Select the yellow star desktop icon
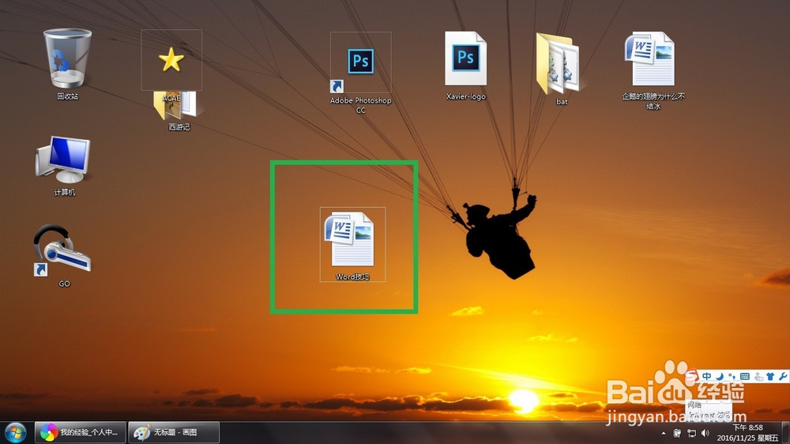The height and width of the screenshot is (444, 790). [171, 60]
